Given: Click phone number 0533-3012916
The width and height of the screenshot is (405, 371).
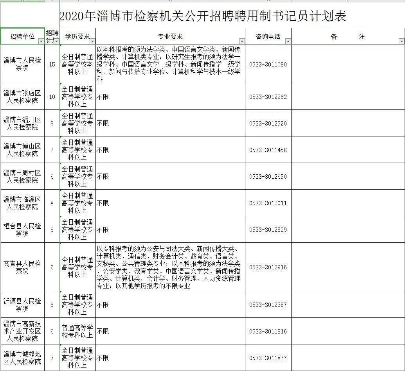Looking at the screenshot, I should click(268, 268).
